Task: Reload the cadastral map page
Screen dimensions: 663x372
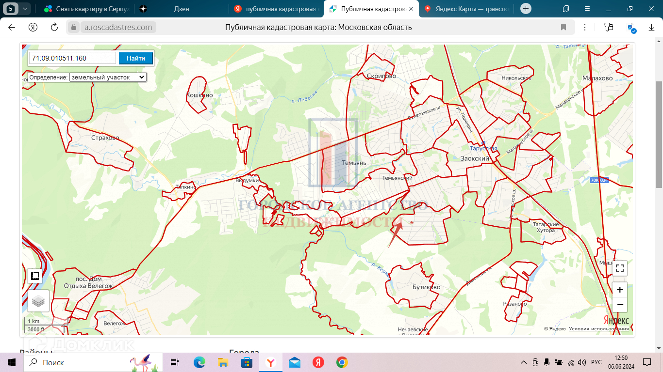Action: point(54,28)
